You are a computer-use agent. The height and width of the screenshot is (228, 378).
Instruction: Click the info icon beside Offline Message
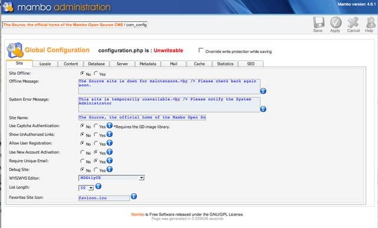tap(263, 91)
